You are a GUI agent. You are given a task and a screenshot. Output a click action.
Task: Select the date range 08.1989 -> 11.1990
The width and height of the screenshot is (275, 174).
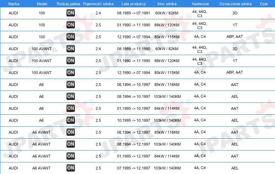point(134,49)
